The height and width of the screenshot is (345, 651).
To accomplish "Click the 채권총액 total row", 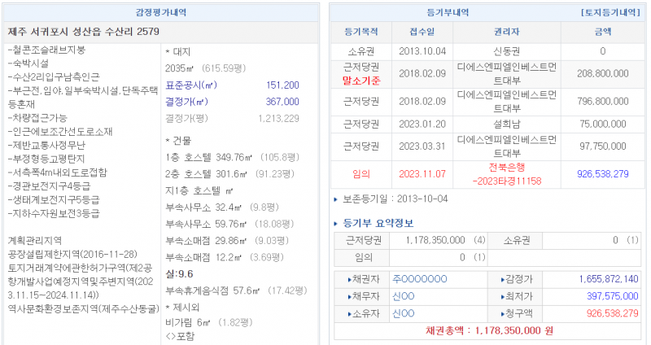I will (489, 332).
